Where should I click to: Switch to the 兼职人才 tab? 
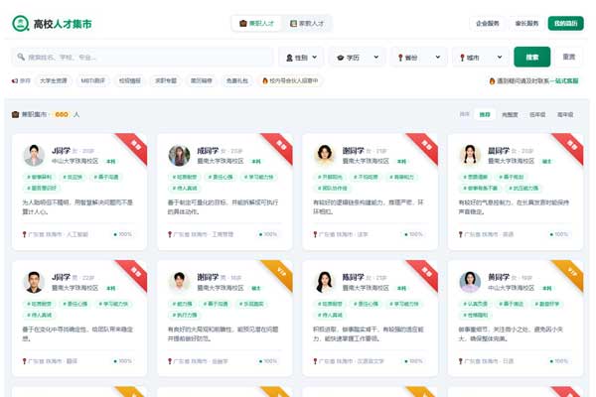point(256,24)
